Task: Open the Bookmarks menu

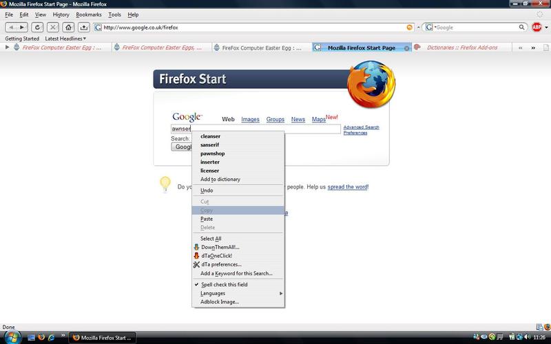Action: click(x=88, y=14)
